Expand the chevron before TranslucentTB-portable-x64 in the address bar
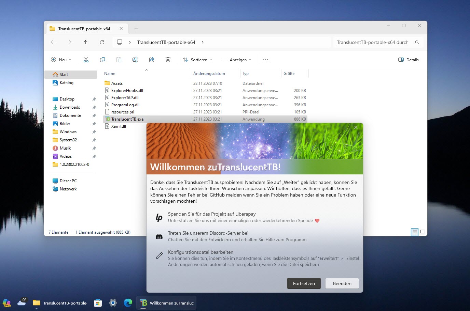 click(x=130, y=42)
